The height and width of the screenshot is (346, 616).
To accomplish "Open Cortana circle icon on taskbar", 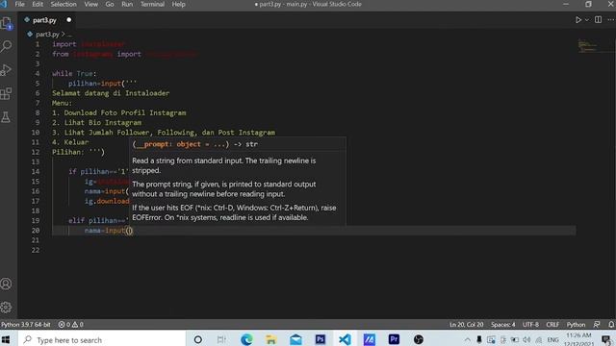I will click(198, 339).
